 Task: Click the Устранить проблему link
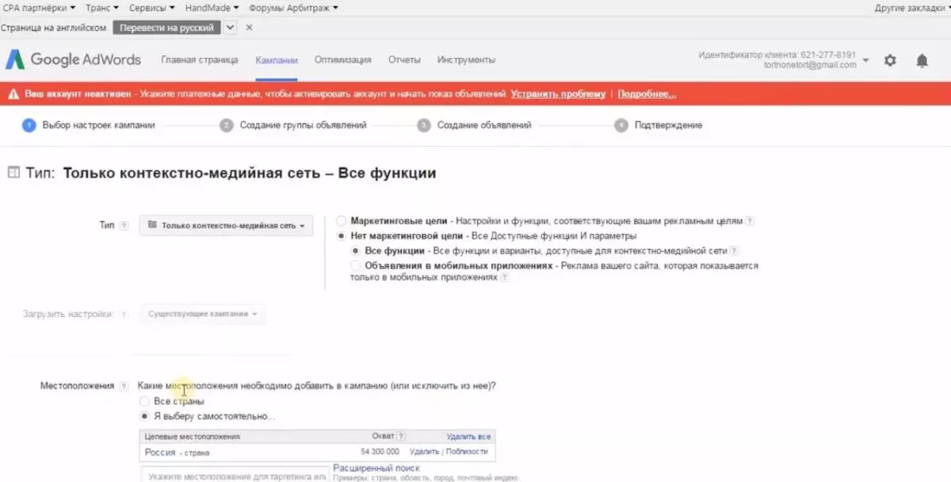point(558,94)
